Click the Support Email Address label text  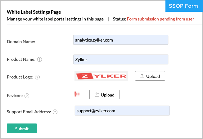29,112
